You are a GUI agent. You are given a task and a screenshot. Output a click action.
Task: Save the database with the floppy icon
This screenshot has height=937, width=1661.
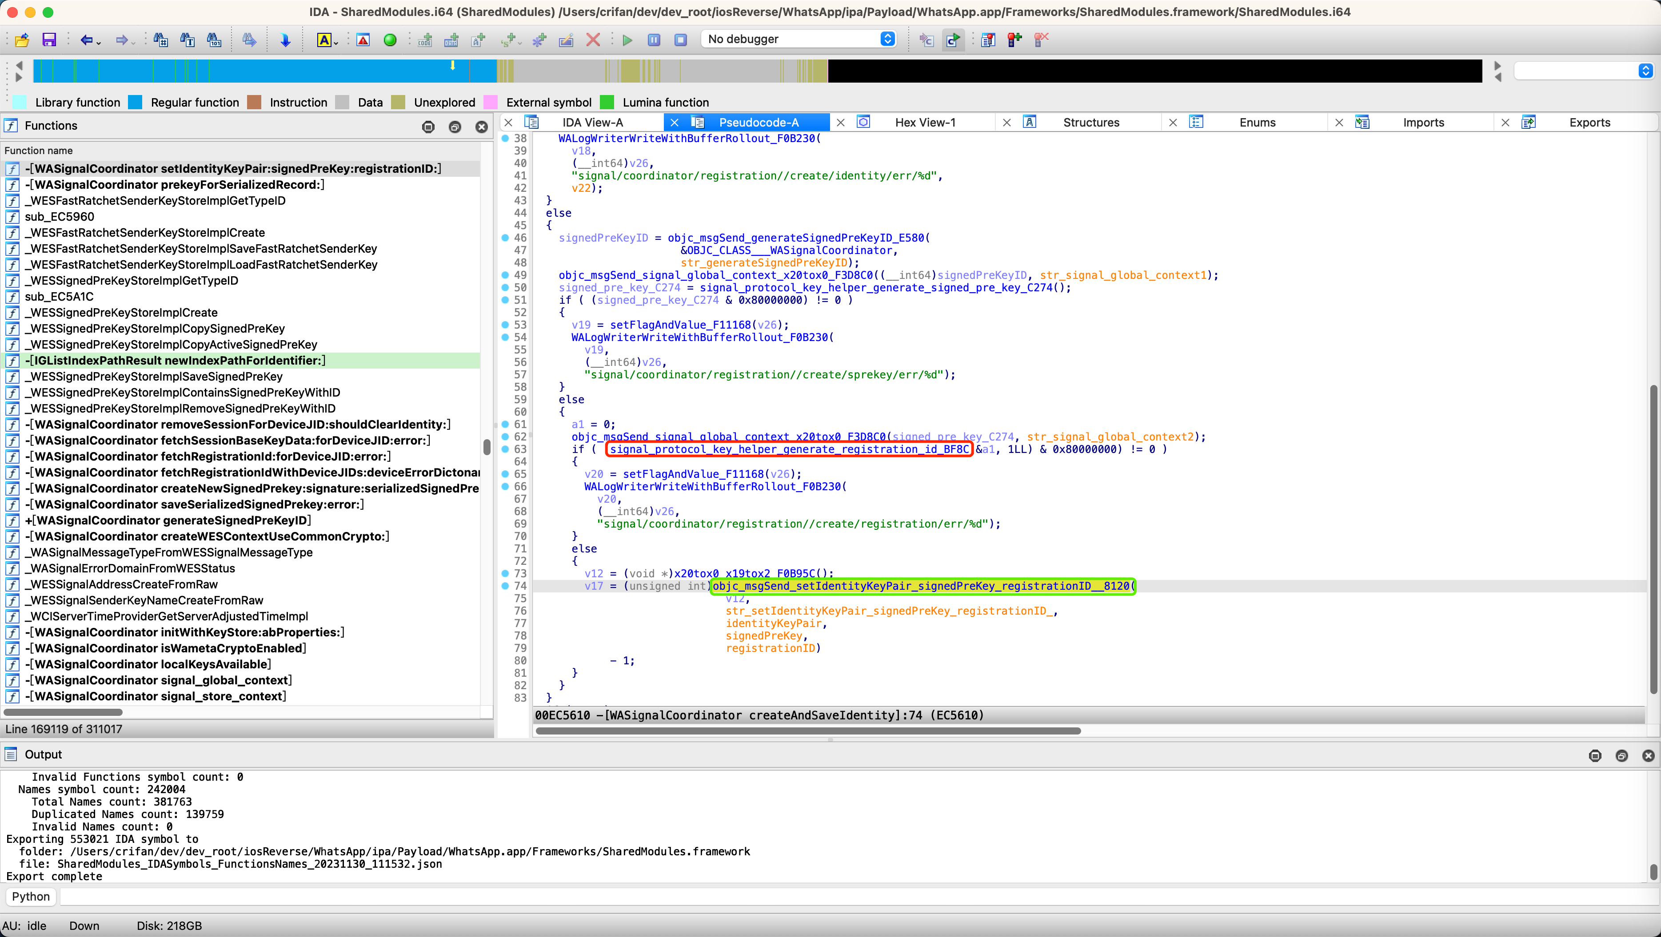49,40
